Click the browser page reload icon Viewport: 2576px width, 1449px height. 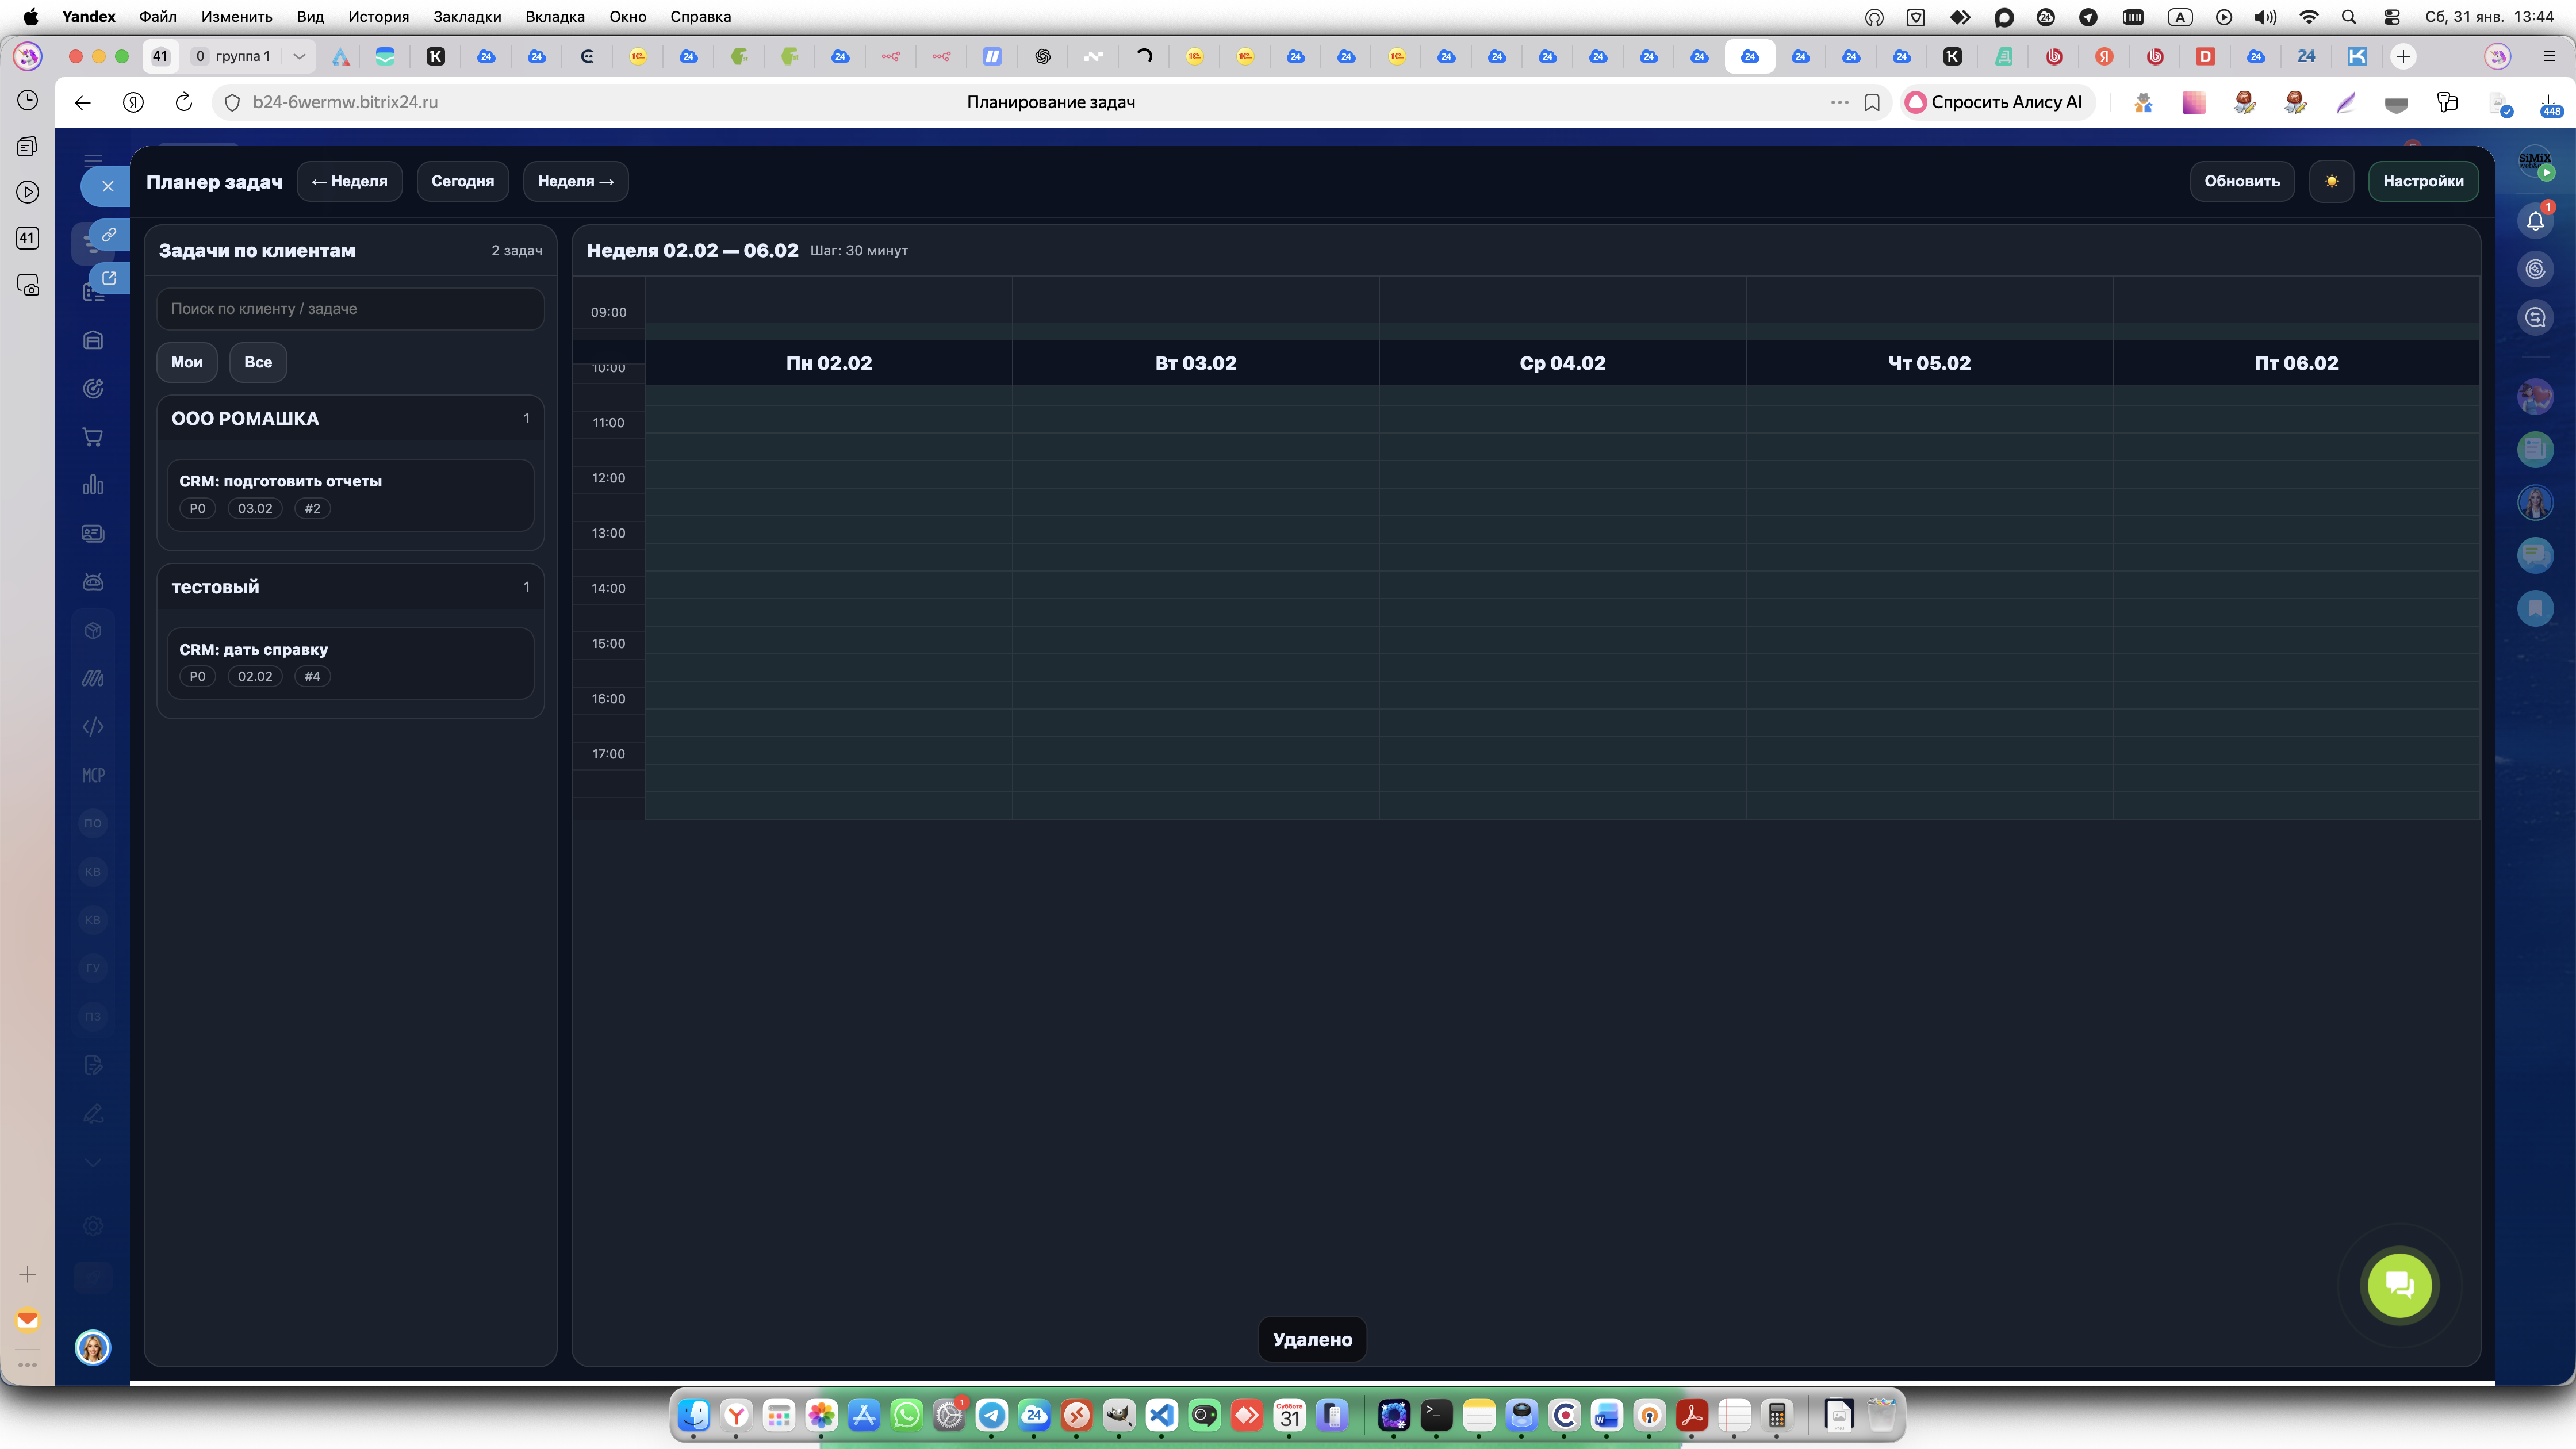pos(184,102)
